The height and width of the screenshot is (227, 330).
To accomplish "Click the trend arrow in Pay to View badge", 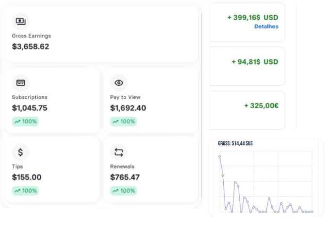I will point(115,121).
